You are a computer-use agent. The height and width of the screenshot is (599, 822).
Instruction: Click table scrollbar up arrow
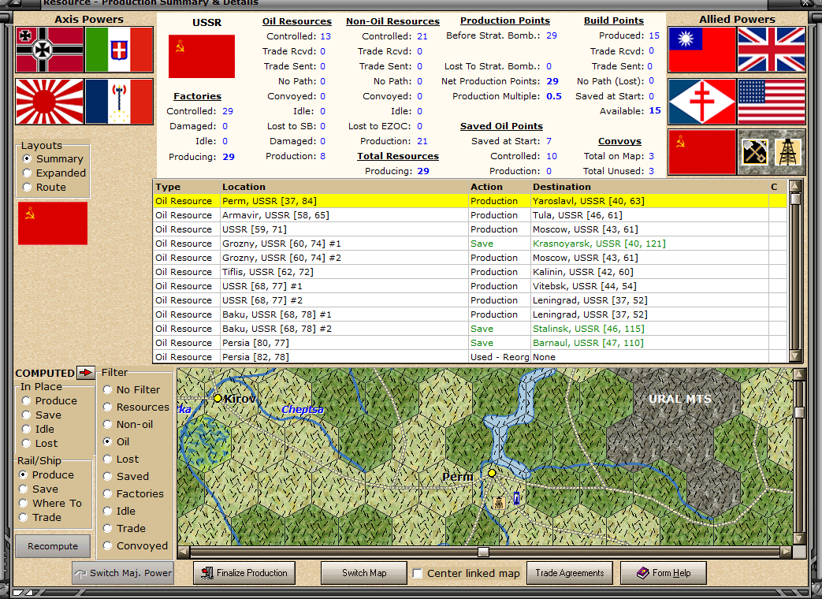tap(795, 186)
